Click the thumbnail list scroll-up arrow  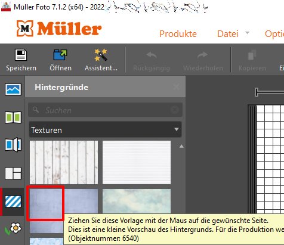coord(181,146)
